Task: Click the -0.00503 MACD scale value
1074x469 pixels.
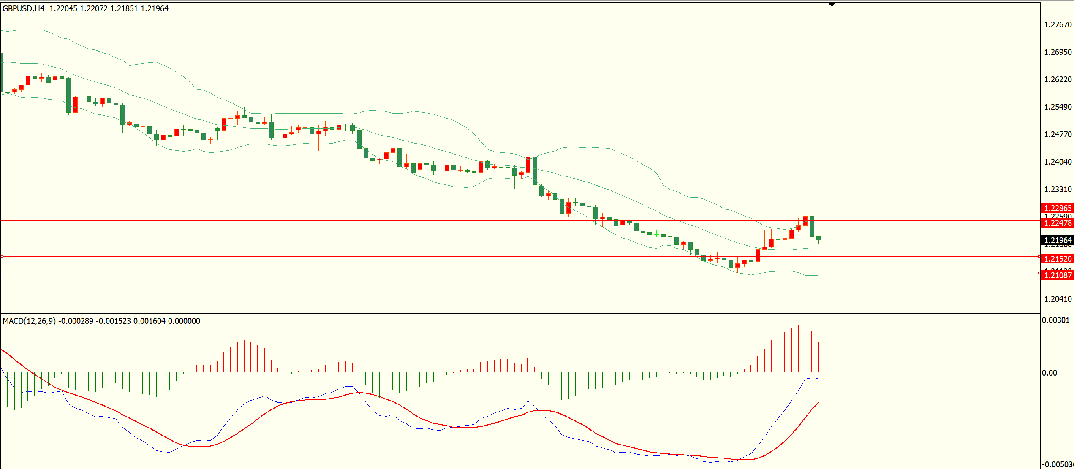Action: [1057, 464]
